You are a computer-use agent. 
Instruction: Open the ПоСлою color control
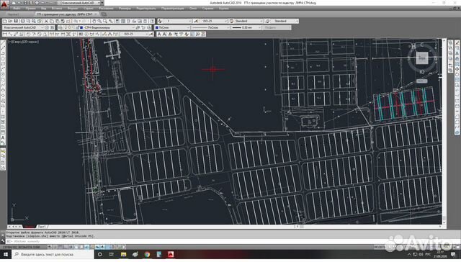pyautogui.click(x=171, y=27)
